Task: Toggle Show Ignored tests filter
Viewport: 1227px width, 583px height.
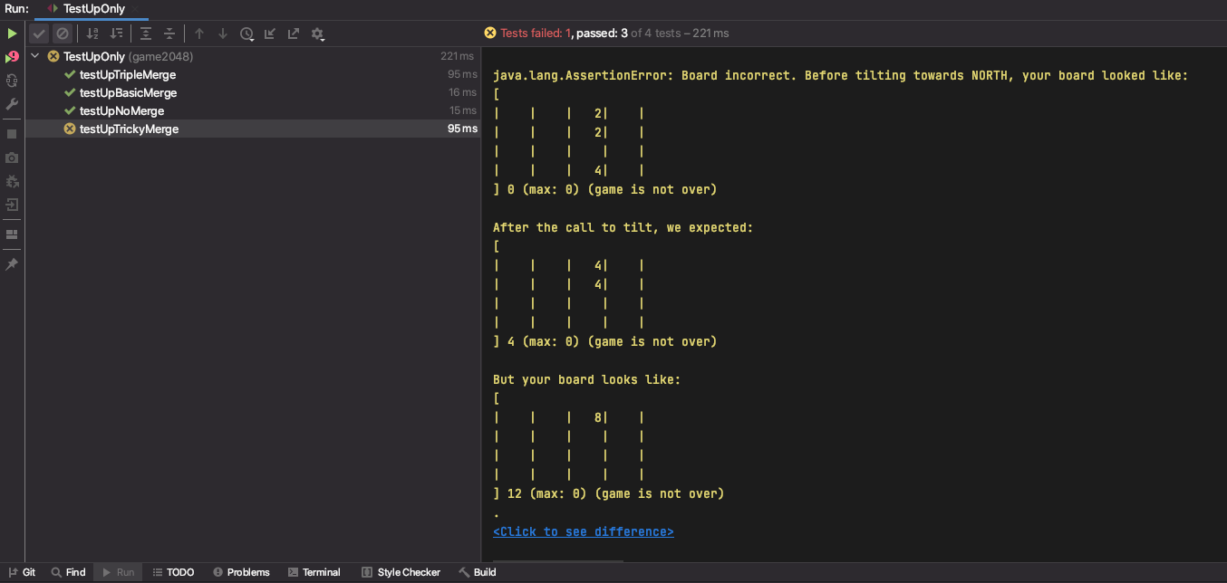Action: pos(63,33)
